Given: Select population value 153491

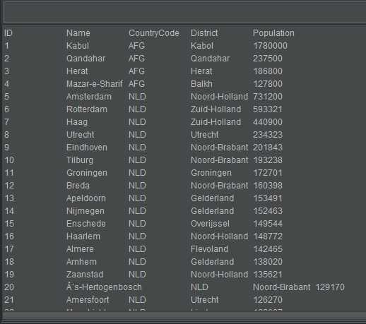Looking at the screenshot, I should [x=268, y=198].
